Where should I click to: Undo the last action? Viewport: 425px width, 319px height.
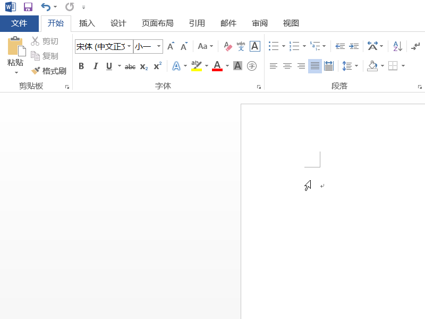point(46,7)
